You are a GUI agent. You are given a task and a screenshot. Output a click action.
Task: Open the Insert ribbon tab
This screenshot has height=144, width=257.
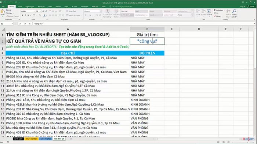20,7
